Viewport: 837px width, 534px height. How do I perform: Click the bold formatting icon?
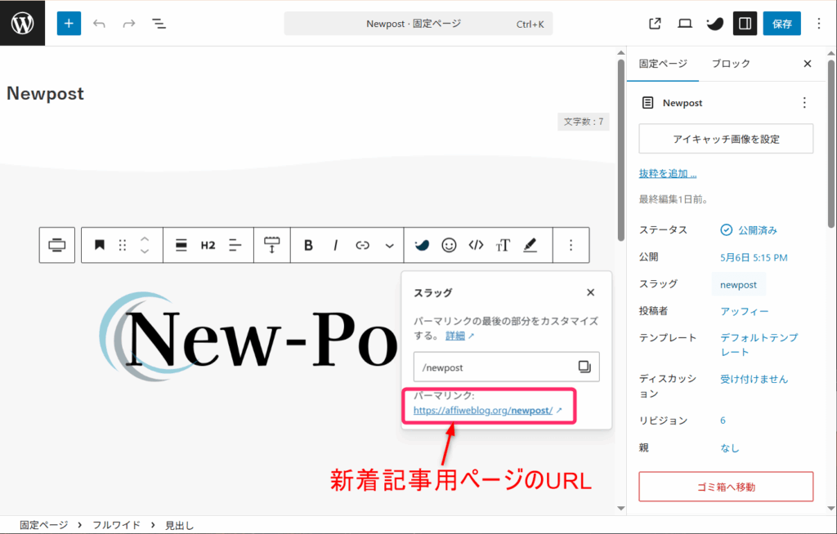308,245
